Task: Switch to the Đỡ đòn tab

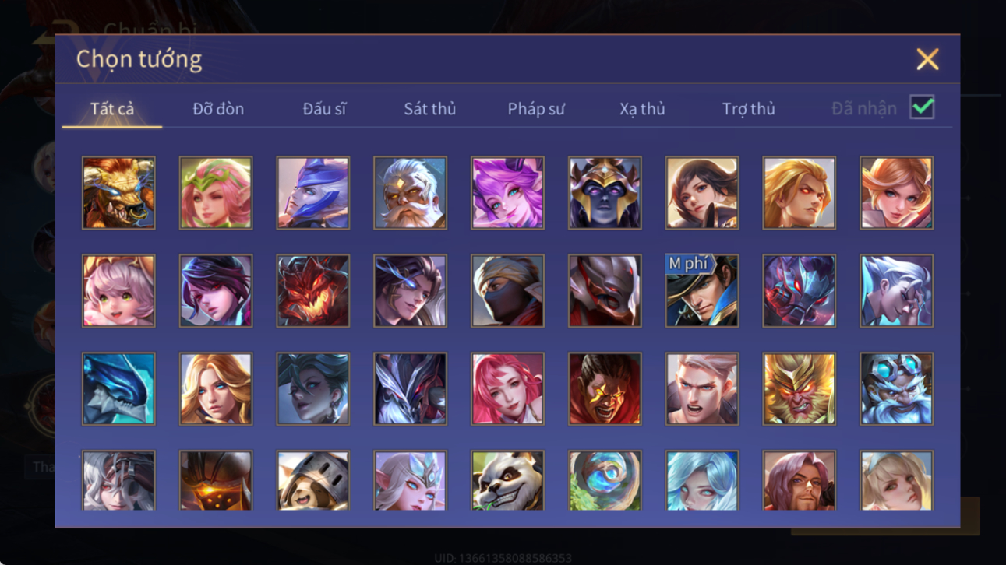Action: tap(218, 109)
